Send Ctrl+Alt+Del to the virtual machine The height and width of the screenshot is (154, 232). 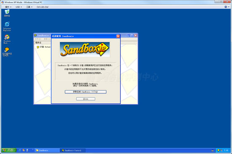43,7
